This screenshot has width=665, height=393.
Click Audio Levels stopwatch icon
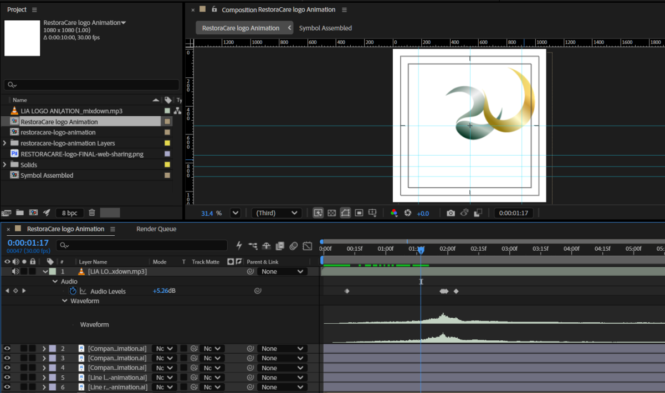(x=73, y=291)
